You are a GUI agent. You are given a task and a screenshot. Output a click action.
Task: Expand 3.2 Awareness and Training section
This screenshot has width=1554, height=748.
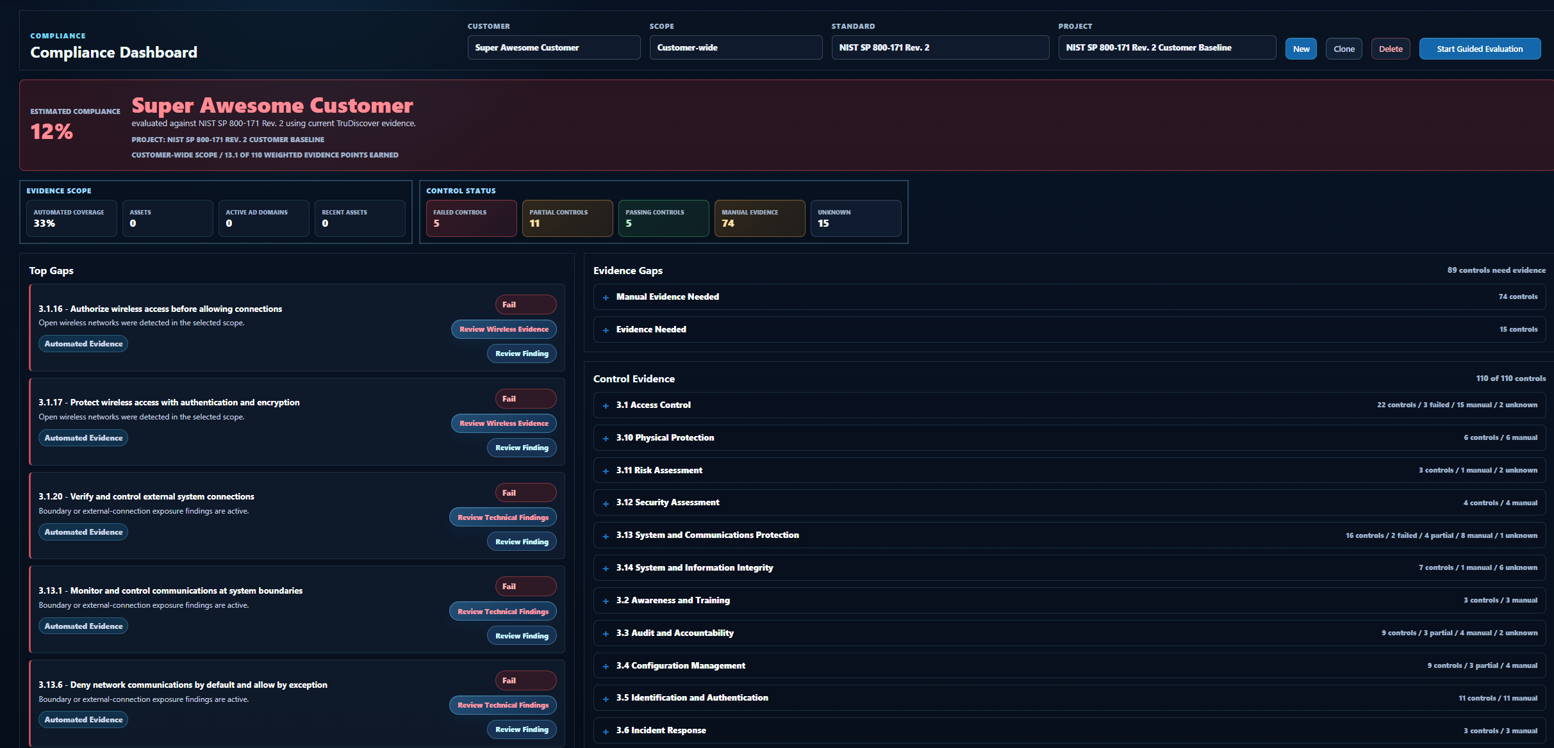[1070, 600]
